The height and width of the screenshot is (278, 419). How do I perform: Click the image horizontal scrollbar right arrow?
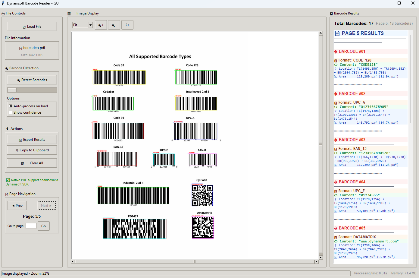pyautogui.click(x=316, y=262)
